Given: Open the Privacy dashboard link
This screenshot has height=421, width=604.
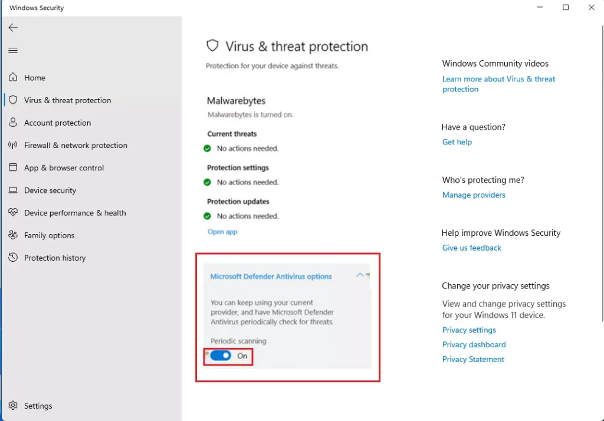Looking at the screenshot, I should point(474,344).
